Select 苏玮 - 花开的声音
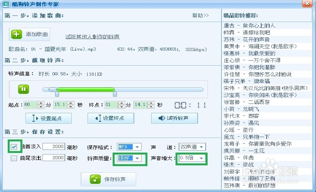 point(267,39)
